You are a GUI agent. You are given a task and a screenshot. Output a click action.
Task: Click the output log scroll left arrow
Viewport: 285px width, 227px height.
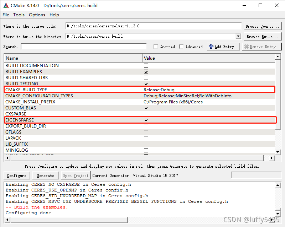(x=7, y=220)
